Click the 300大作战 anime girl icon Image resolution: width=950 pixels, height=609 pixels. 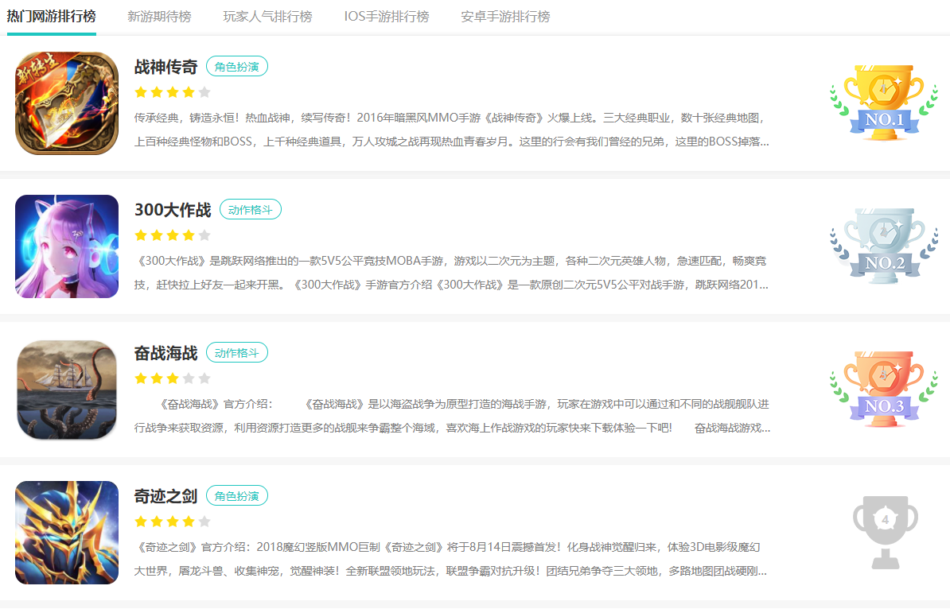coord(67,246)
